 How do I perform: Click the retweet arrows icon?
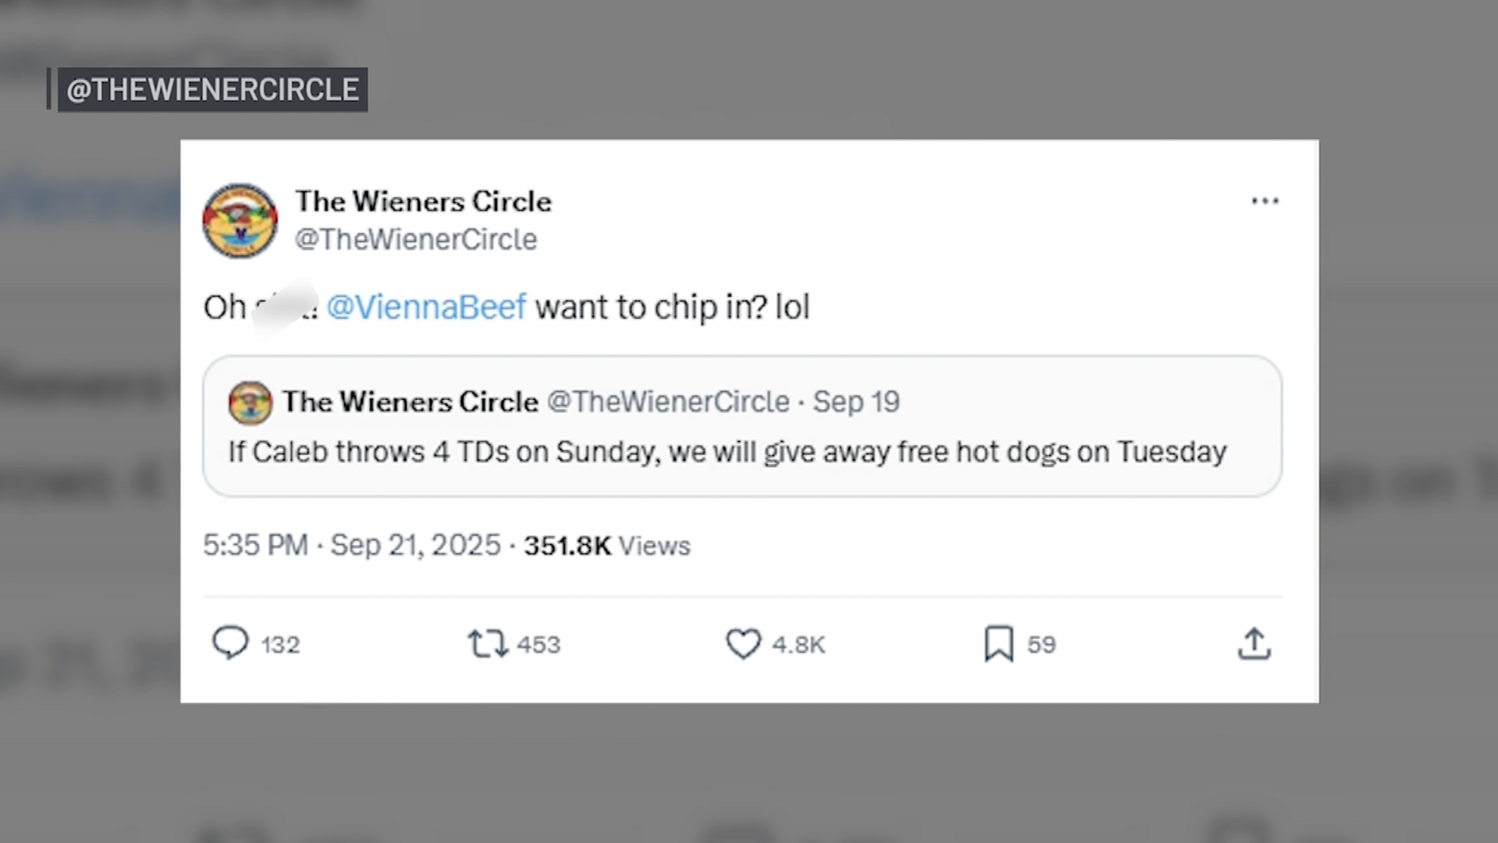(488, 644)
